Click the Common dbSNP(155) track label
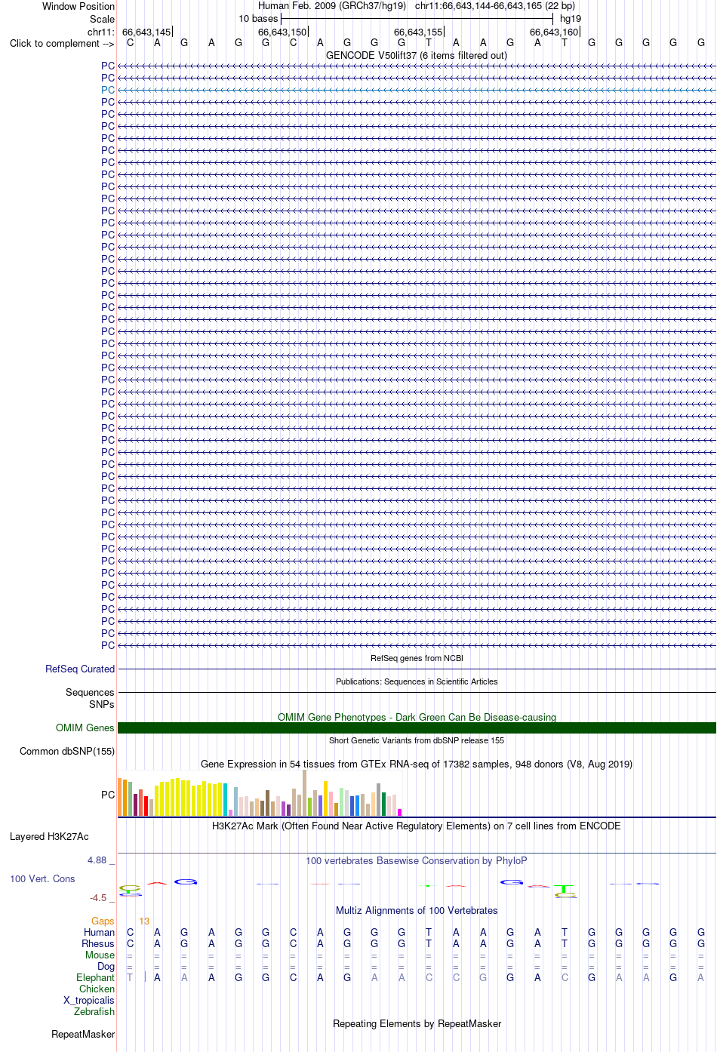The width and height of the screenshot is (717, 1052). pos(67,751)
